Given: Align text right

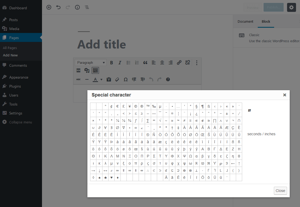Looking at the screenshot, I should (171, 63).
